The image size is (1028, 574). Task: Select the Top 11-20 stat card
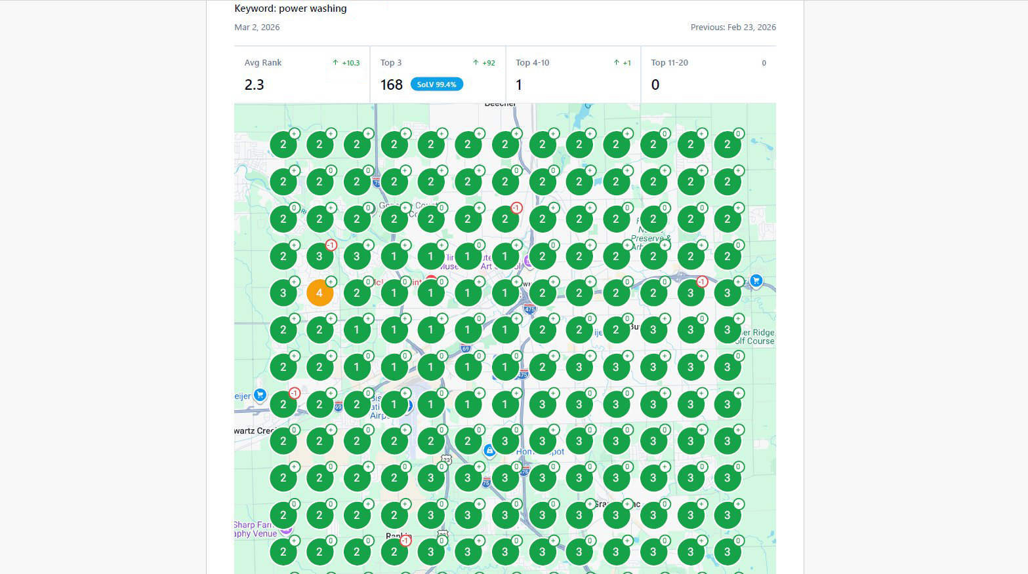pos(708,75)
